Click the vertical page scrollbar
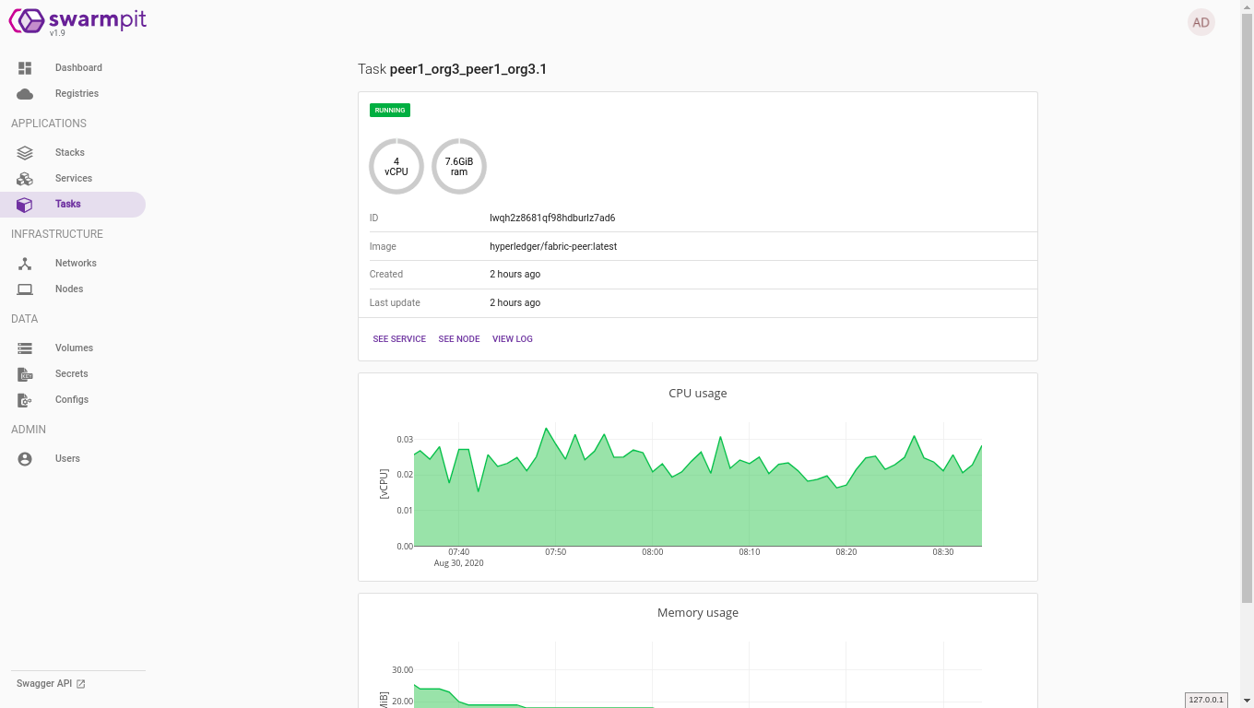The height and width of the screenshot is (708, 1254). (1247, 304)
